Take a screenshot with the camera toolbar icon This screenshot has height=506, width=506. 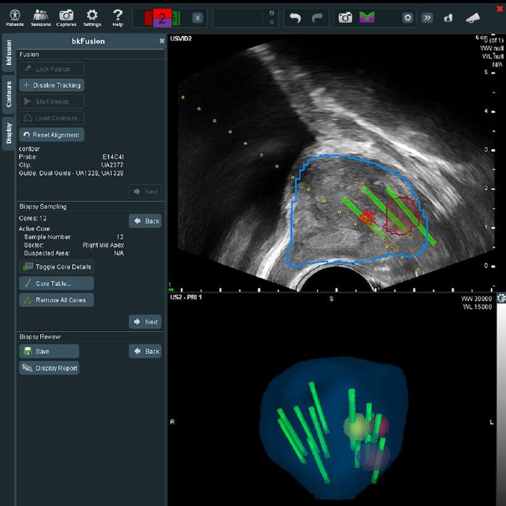point(345,18)
